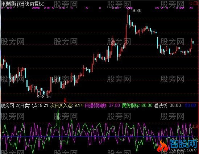The image size is (199, 154).
Task: Click the red LS label at indicator right edge
Action: click(x=195, y=126)
